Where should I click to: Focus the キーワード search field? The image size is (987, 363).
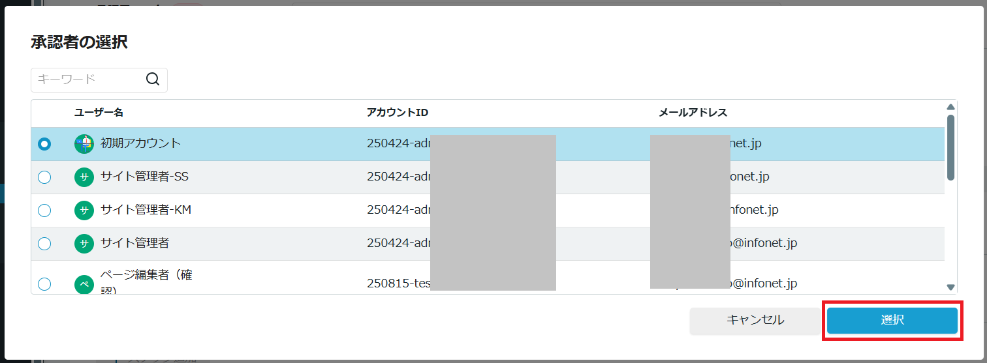[x=88, y=80]
